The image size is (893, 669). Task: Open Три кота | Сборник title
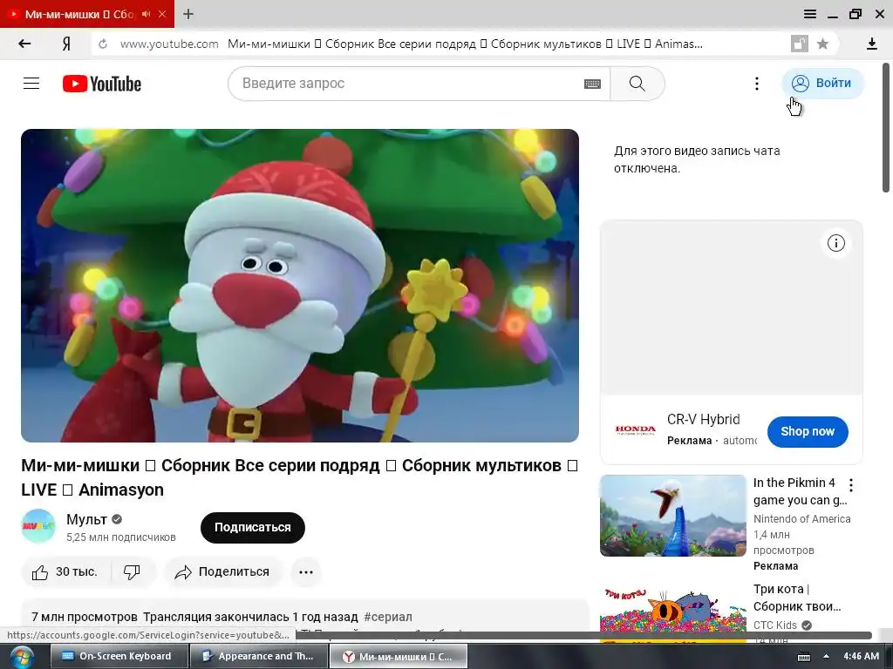click(x=797, y=598)
